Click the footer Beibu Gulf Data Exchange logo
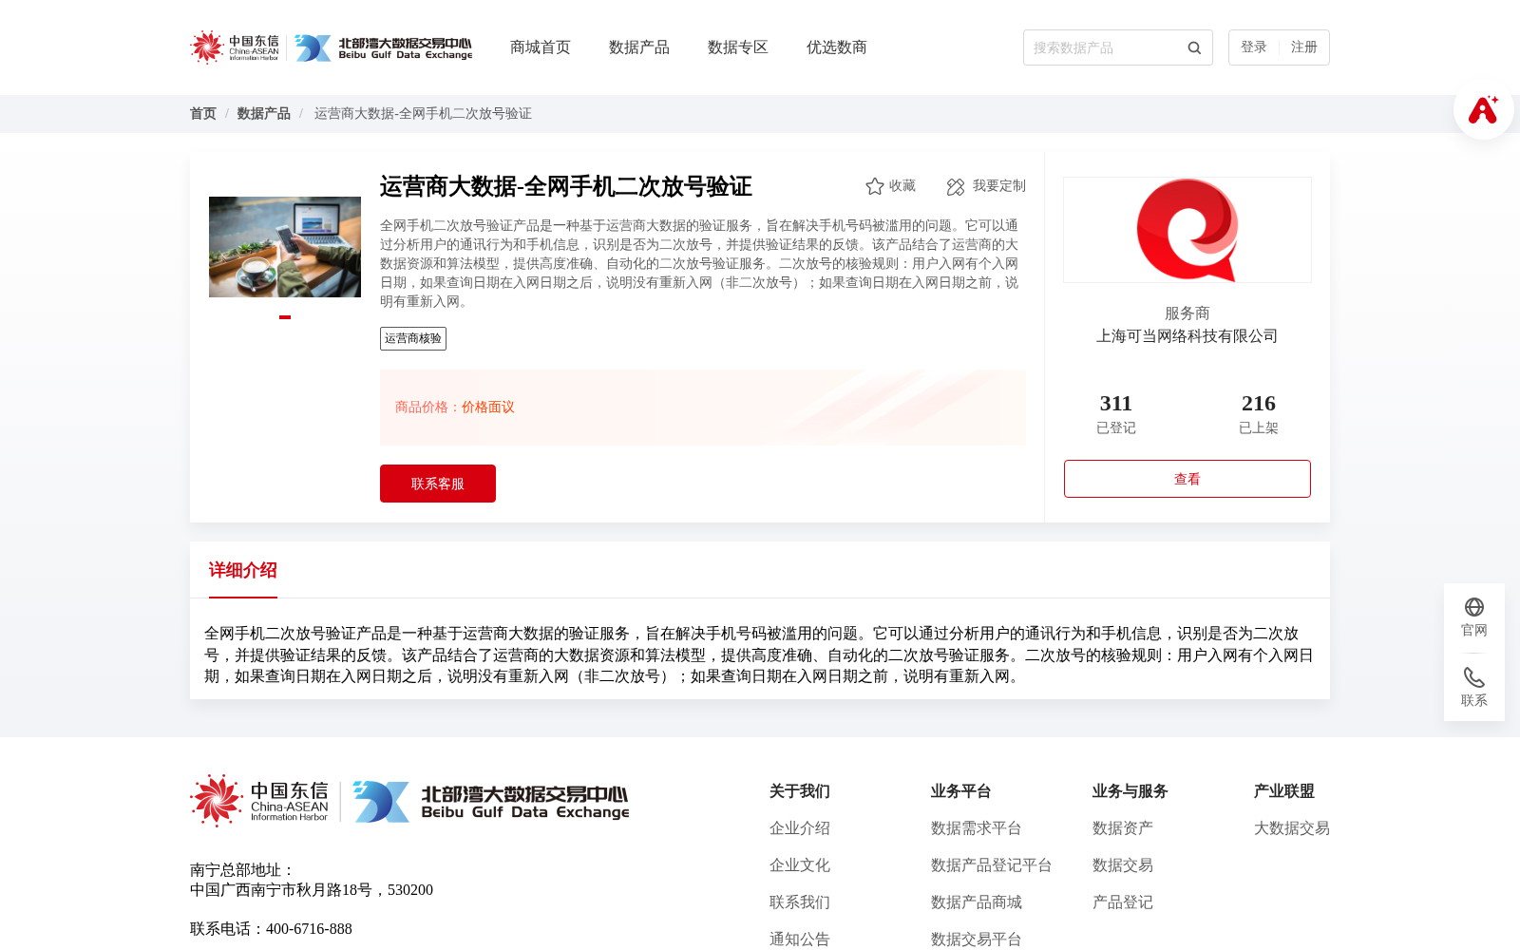 491,801
